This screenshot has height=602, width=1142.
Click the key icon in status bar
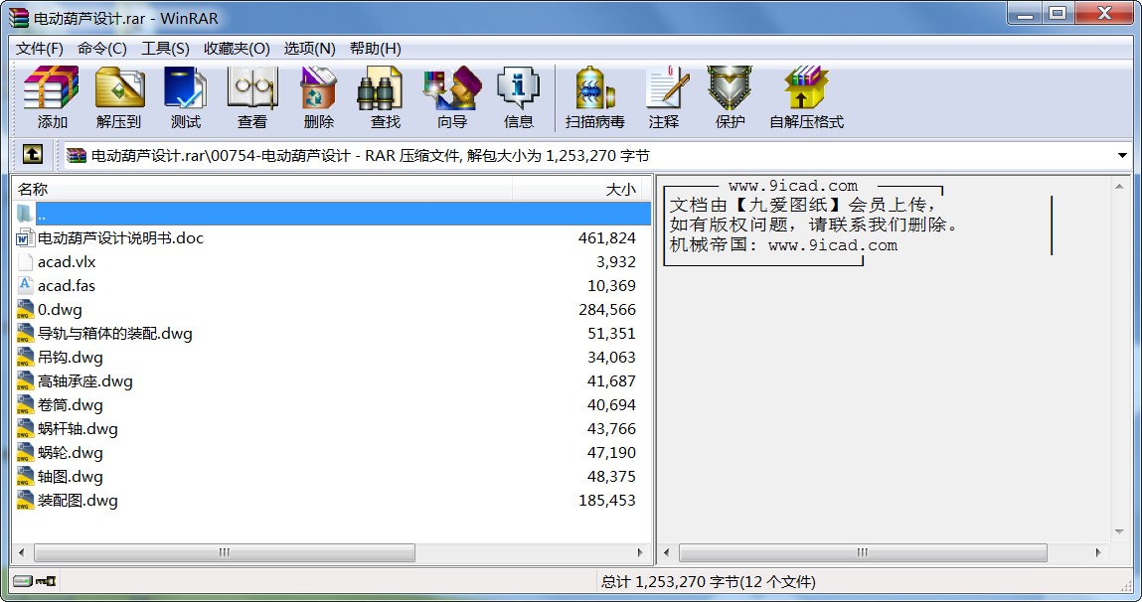pos(46,581)
